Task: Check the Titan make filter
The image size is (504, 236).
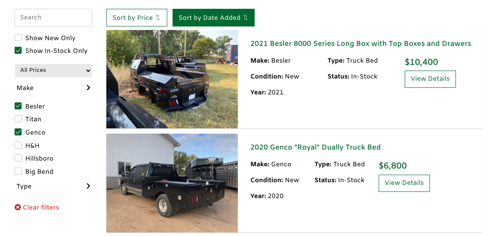Action: tap(18, 119)
